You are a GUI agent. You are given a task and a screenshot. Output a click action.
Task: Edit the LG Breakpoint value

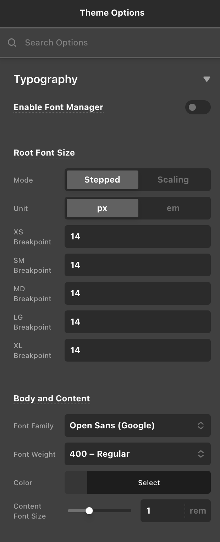[137, 322]
